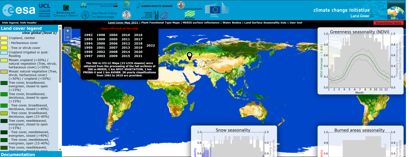Open the Wageningen University logo
Viewport: 409px width, 157px height.
tap(99, 5)
